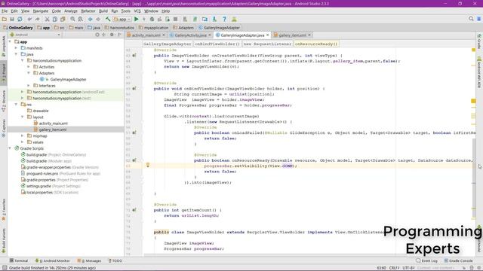Switch to the activity_main.xml editor tab
Screen dimensions: 483x271
[146, 35]
